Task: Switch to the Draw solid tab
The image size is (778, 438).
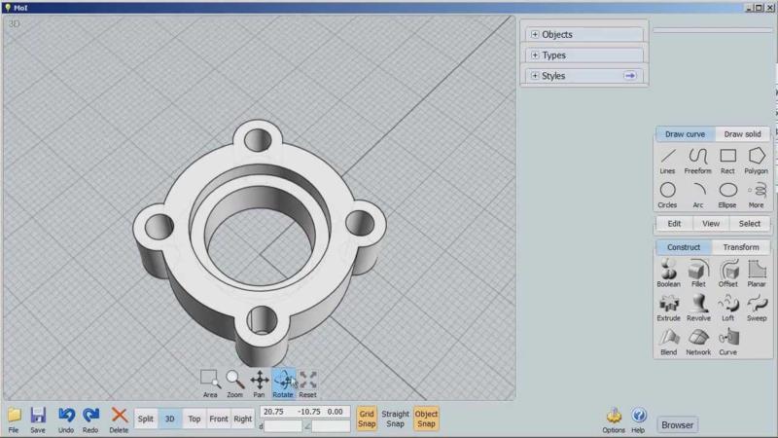Action: coord(743,134)
